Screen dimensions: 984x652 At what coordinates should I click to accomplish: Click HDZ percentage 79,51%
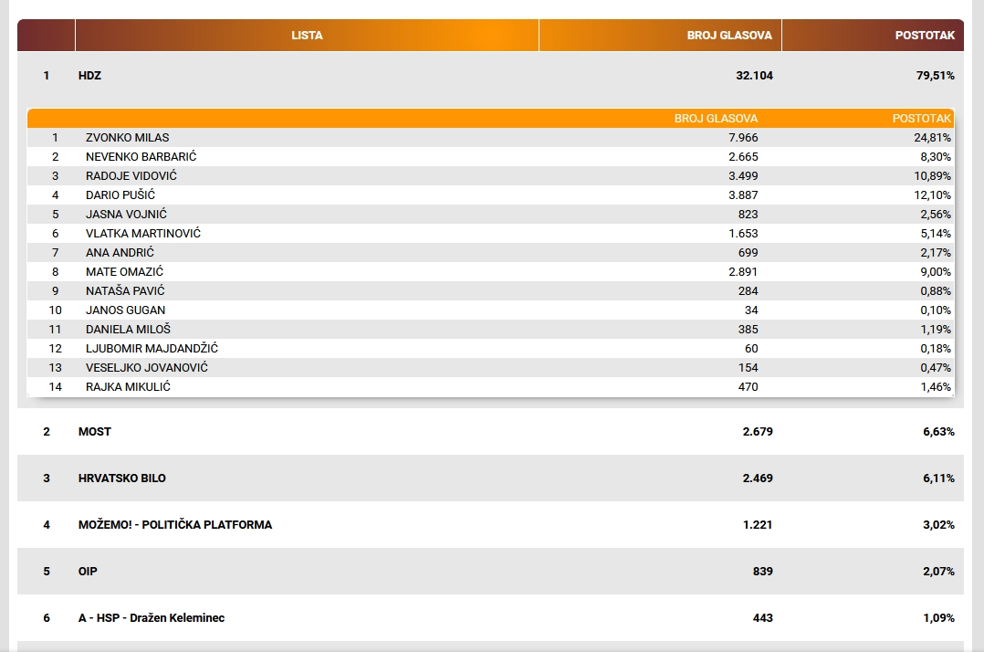(x=935, y=75)
